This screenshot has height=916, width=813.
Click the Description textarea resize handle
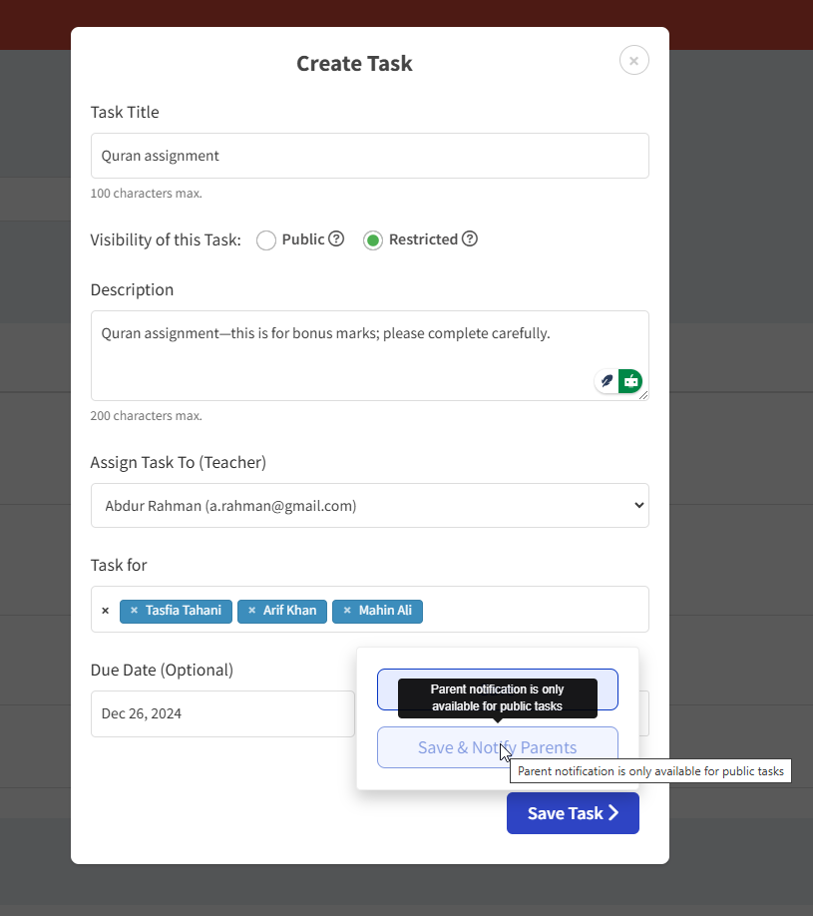(x=643, y=395)
